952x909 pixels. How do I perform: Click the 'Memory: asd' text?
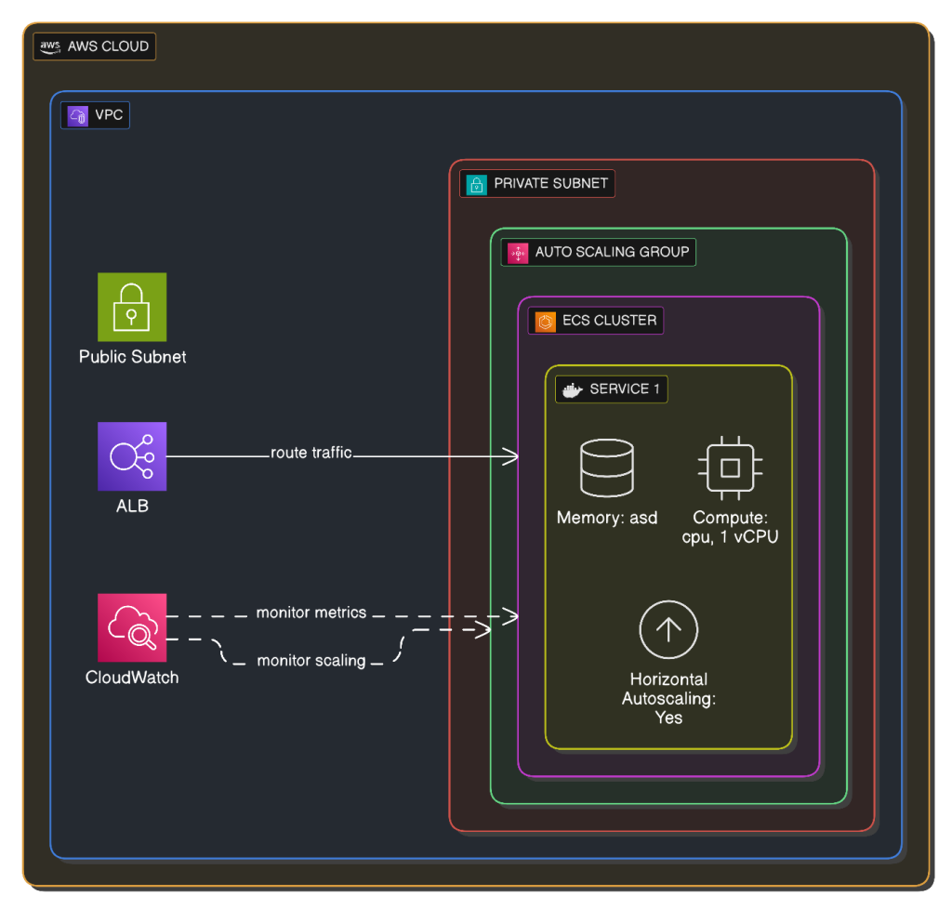607,518
